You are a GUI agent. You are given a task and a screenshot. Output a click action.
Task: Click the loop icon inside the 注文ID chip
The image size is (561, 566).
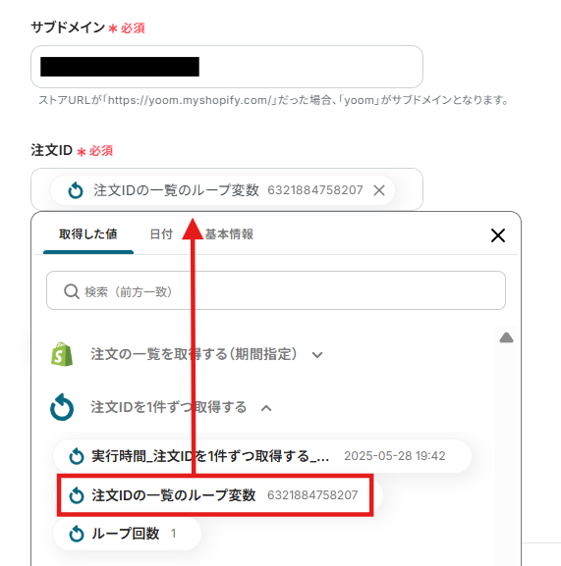[76, 190]
